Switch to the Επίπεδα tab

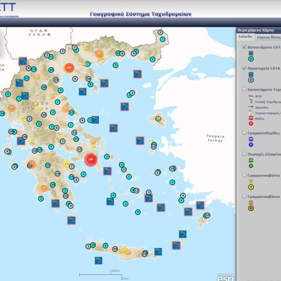pos(245,37)
